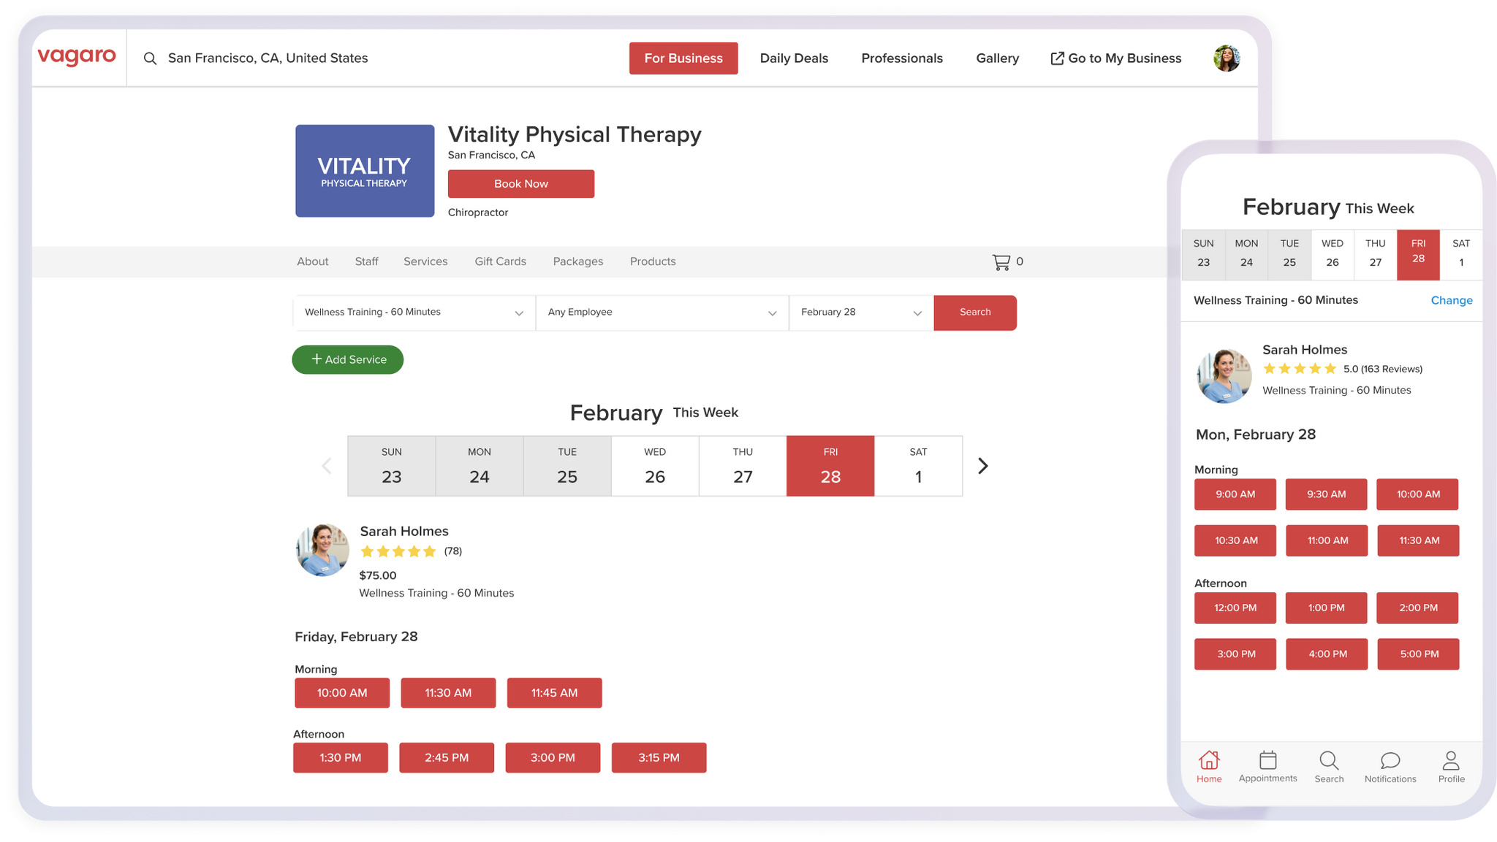Tap WED 26 in mobile calendar
This screenshot has width=1497, height=842.
(x=1333, y=255)
